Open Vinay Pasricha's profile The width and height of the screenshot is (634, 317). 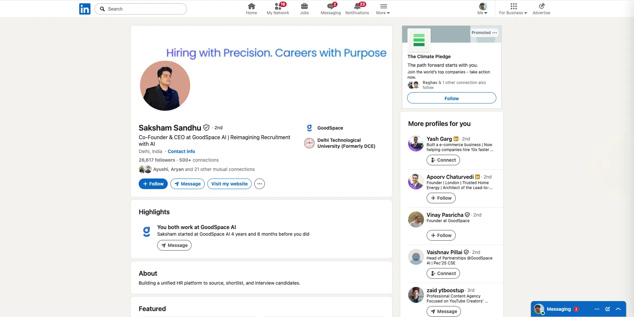[x=445, y=215]
